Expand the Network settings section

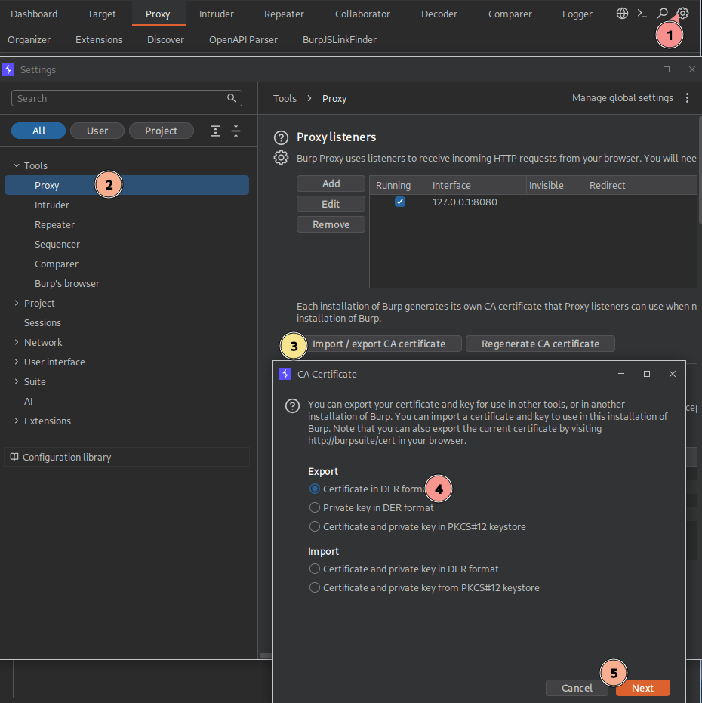[x=17, y=342]
